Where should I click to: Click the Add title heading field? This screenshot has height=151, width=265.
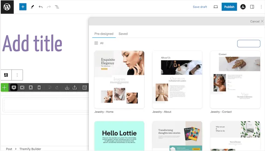(32, 43)
